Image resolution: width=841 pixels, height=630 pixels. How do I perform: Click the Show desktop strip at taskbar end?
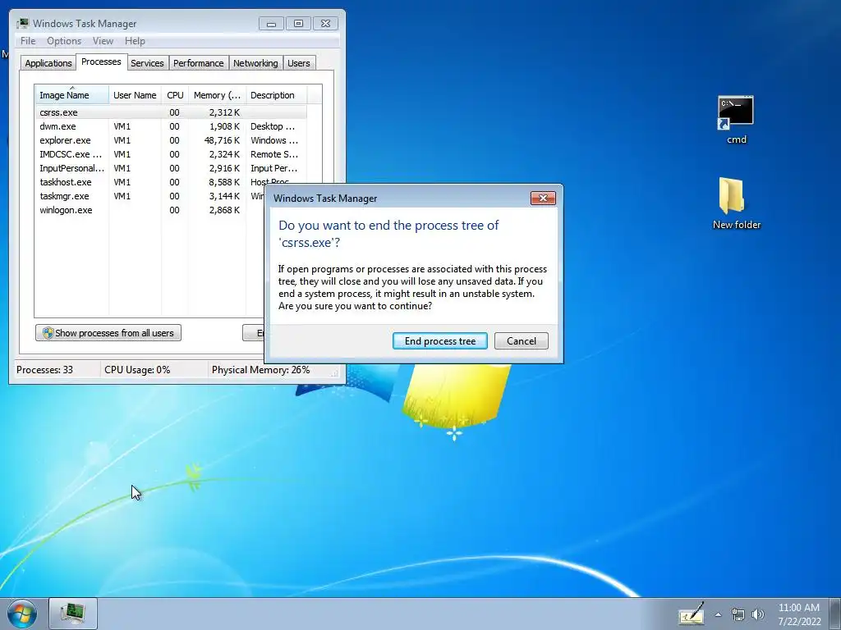pos(835,614)
